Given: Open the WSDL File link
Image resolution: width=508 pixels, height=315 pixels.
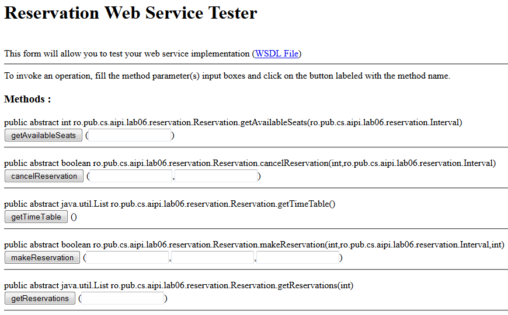Looking at the screenshot, I should coord(277,54).
